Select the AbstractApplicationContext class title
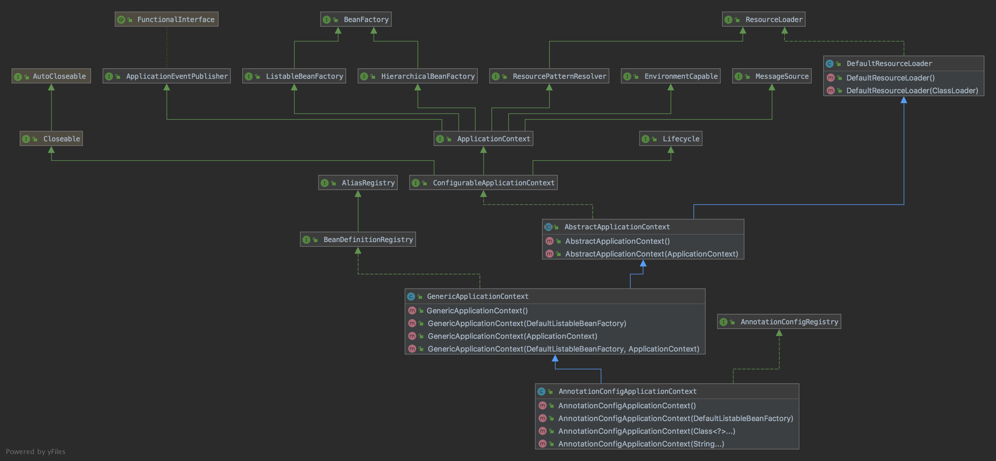 (x=617, y=227)
